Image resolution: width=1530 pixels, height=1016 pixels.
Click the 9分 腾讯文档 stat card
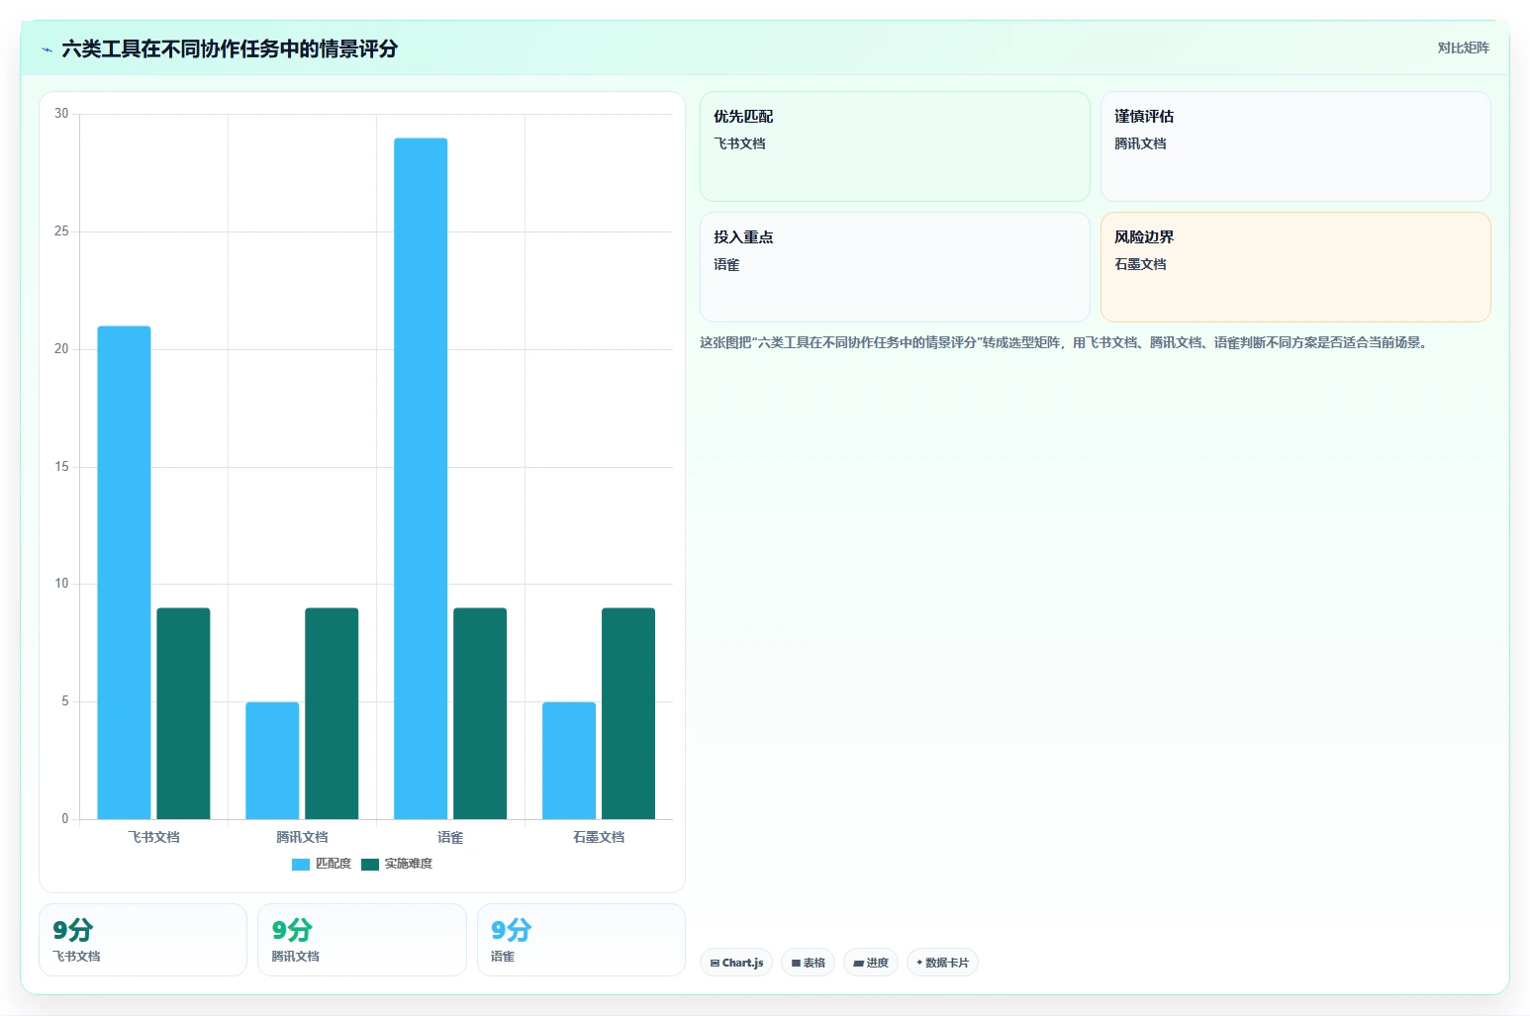click(x=362, y=940)
